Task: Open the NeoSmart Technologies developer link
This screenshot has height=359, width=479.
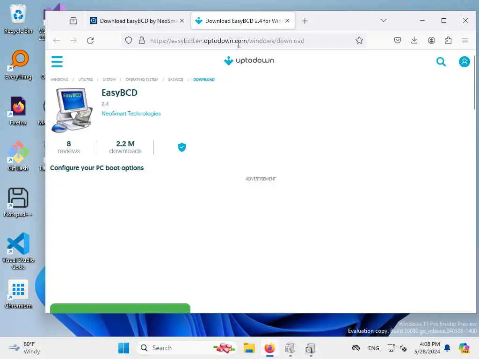Action: tap(131, 114)
